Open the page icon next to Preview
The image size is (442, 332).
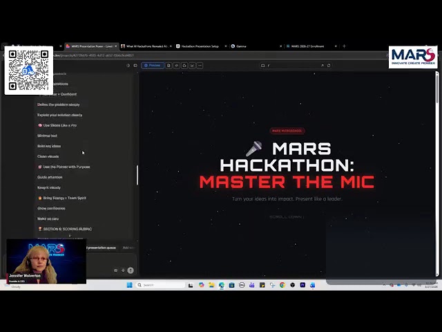coord(169,66)
